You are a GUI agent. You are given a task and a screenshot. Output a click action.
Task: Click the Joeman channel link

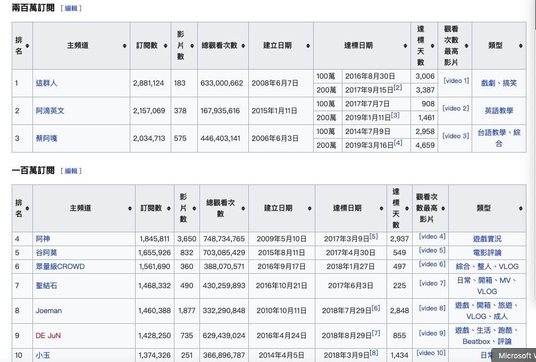48,310
